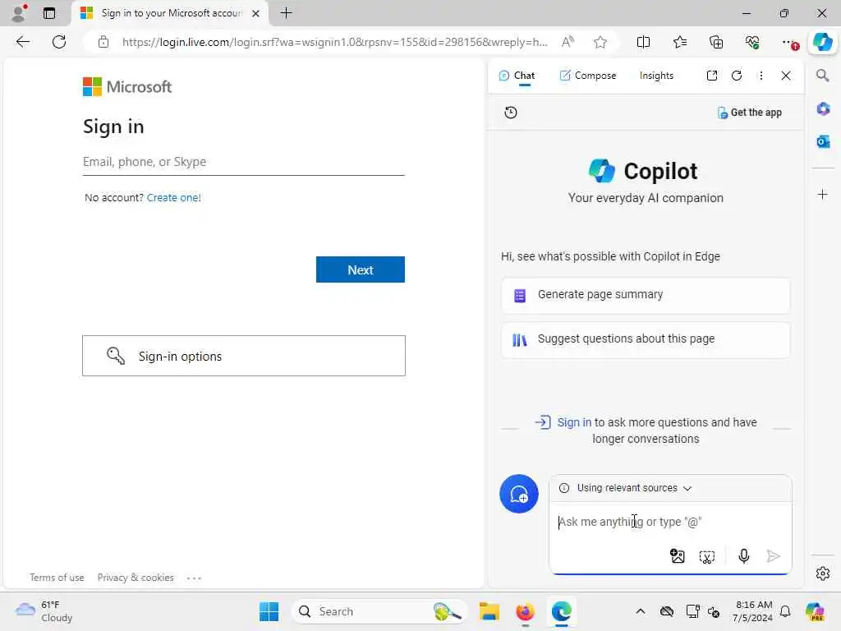Click the address bar URL
The width and height of the screenshot is (841, 631).
tap(335, 42)
